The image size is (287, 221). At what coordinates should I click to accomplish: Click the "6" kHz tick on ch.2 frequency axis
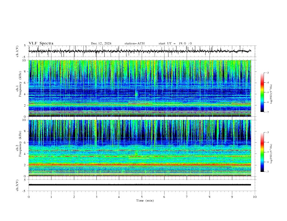click(26, 143)
